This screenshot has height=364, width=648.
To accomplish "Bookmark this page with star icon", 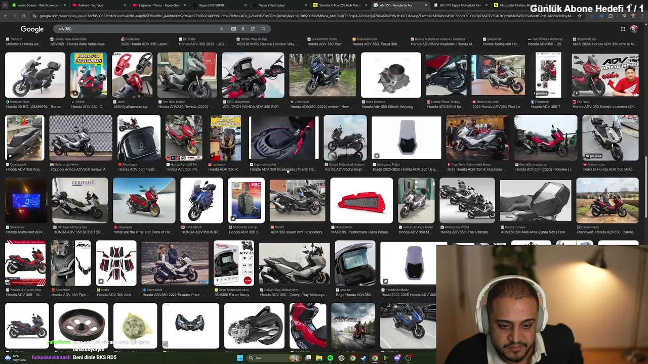I will pos(580,16).
